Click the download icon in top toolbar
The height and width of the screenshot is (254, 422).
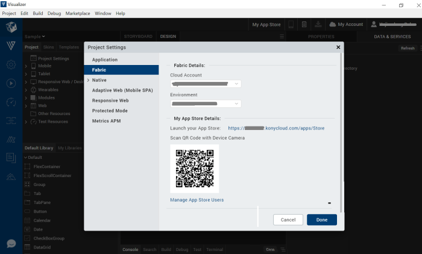[x=318, y=24]
